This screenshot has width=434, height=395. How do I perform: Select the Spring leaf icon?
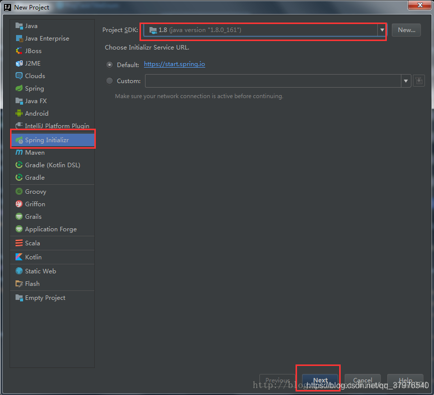pos(19,89)
